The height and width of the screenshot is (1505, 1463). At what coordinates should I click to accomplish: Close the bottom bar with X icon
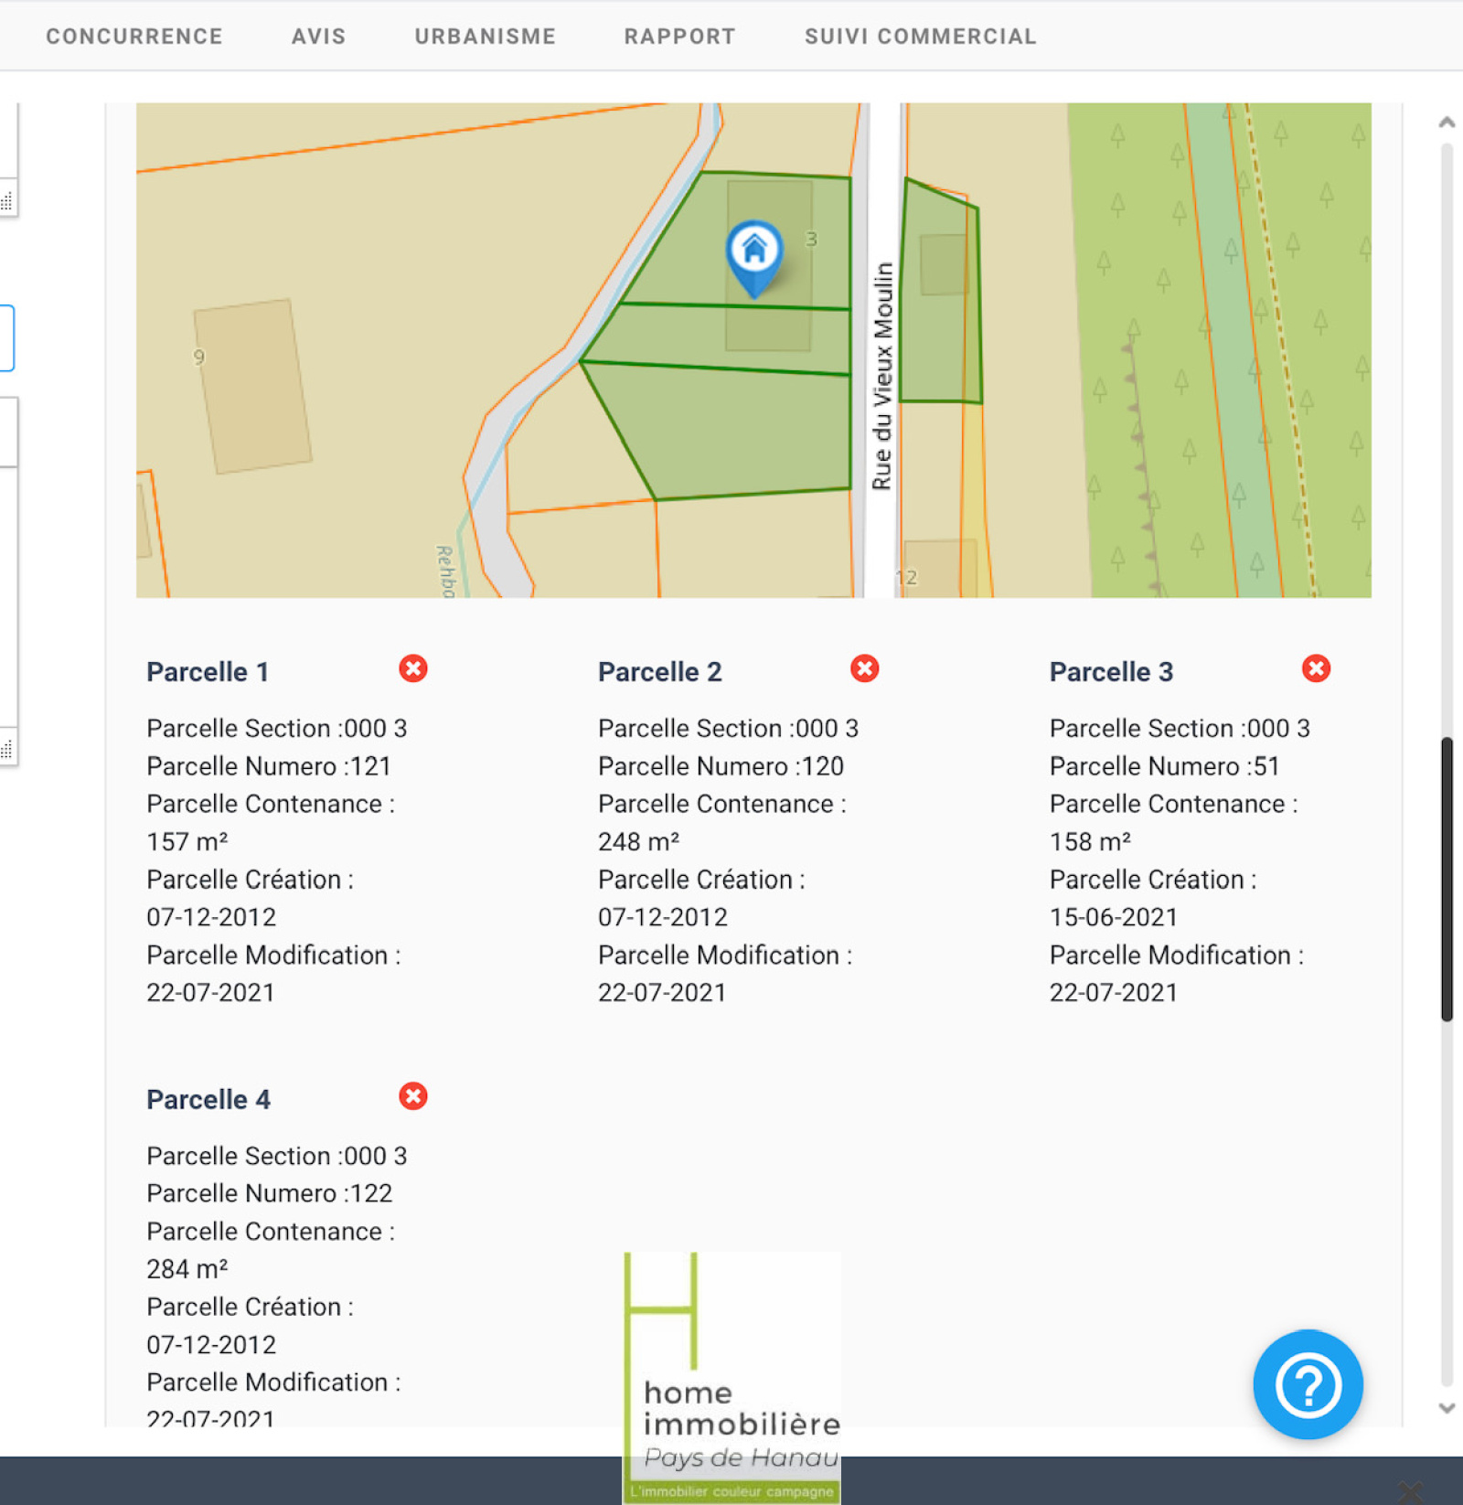click(x=1411, y=1490)
